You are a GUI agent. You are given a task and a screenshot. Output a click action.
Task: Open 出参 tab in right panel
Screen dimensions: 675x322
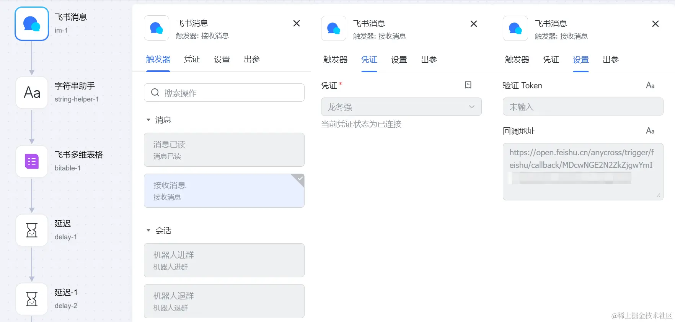pos(611,60)
